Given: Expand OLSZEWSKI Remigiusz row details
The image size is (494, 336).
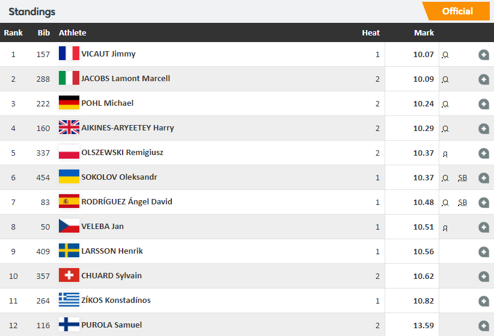Looking at the screenshot, I should click(x=484, y=153).
